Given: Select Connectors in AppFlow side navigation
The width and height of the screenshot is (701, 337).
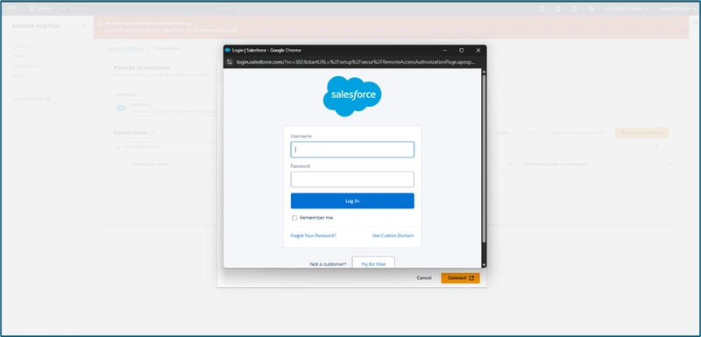Looking at the screenshot, I should (24, 46).
